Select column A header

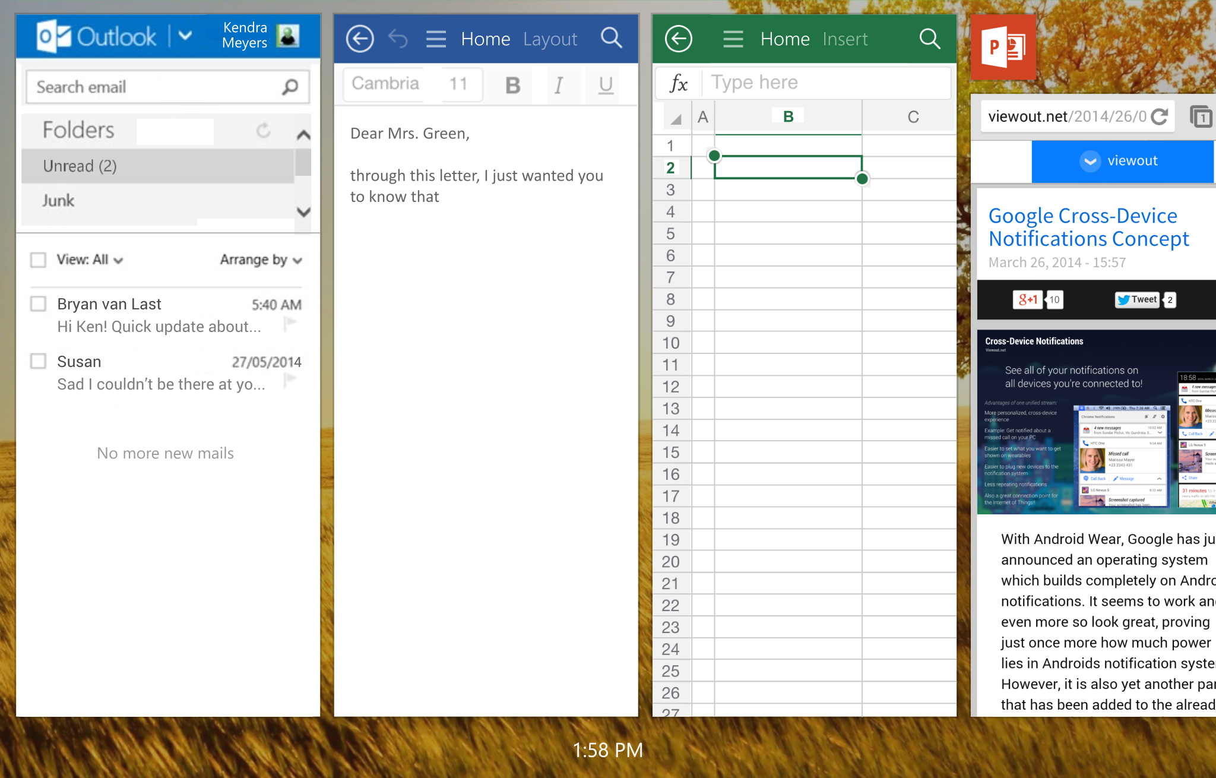point(703,117)
